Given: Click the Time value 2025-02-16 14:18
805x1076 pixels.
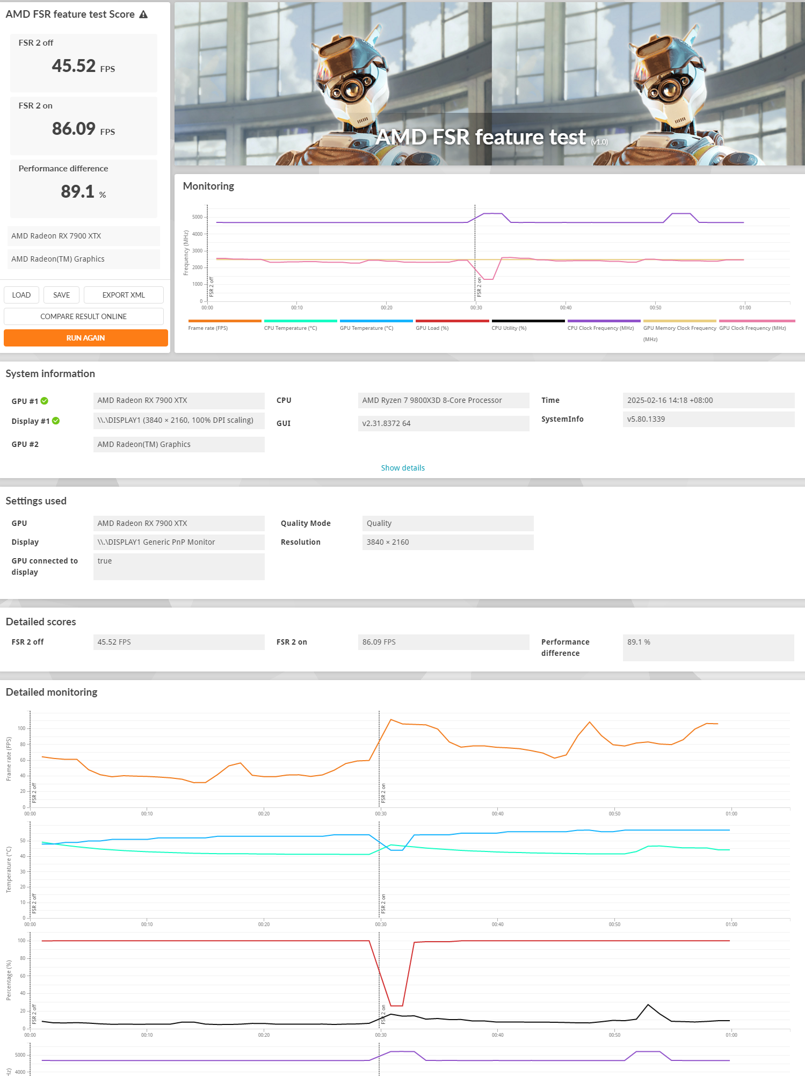Looking at the screenshot, I should pyautogui.click(x=708, y=400).
